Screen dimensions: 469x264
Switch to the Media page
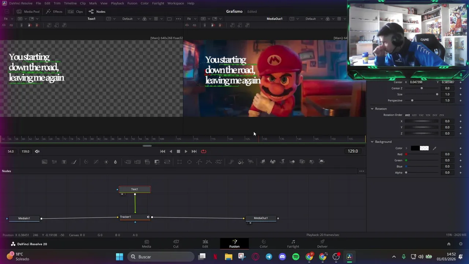point(147,244)
